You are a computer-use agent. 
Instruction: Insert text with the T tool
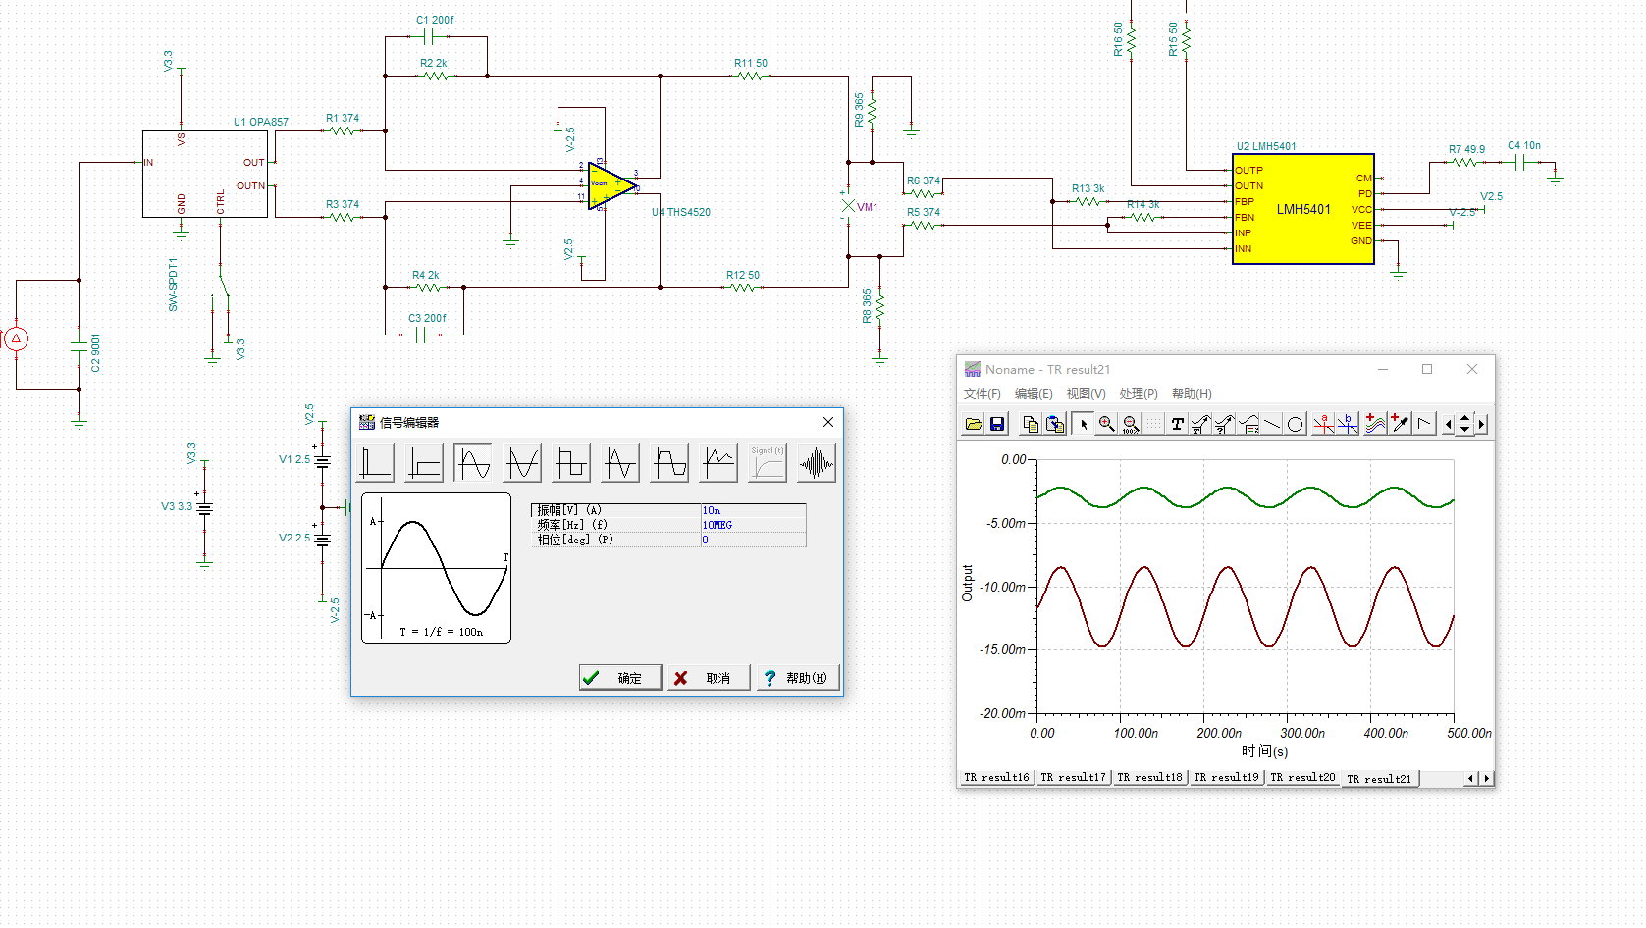click(1177, 424)
